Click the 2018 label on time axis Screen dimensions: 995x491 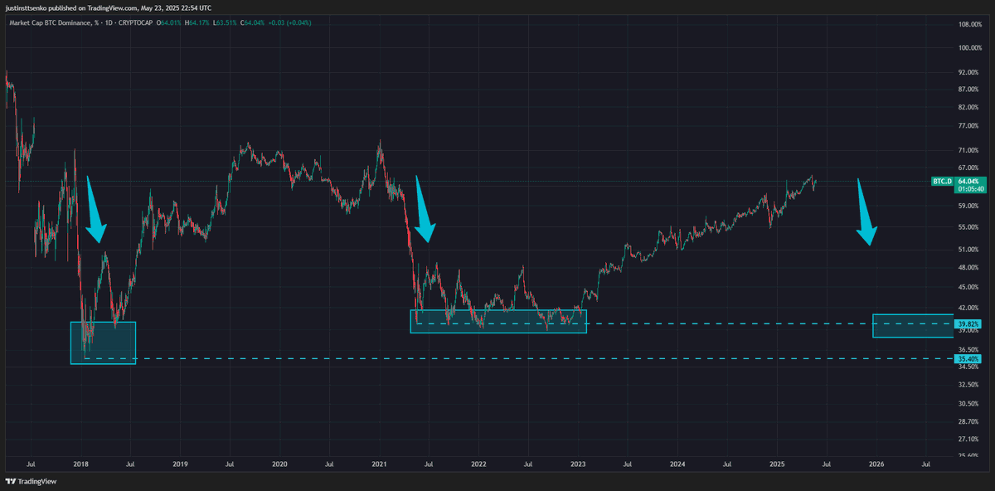click(81, 464)
